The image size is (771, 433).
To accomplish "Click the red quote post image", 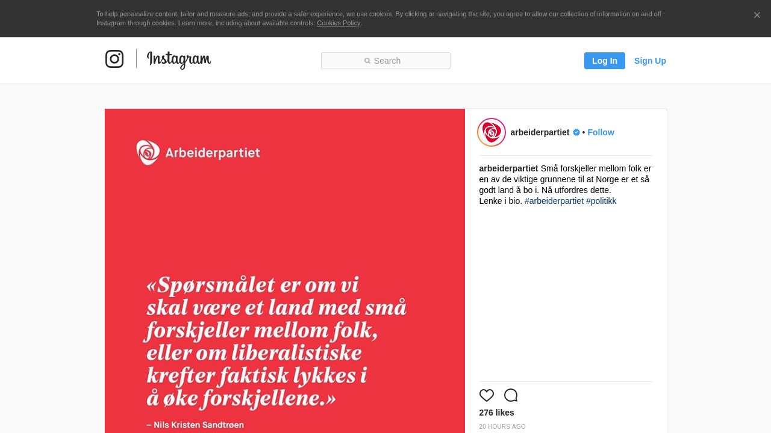I will [x=284, y=271].
